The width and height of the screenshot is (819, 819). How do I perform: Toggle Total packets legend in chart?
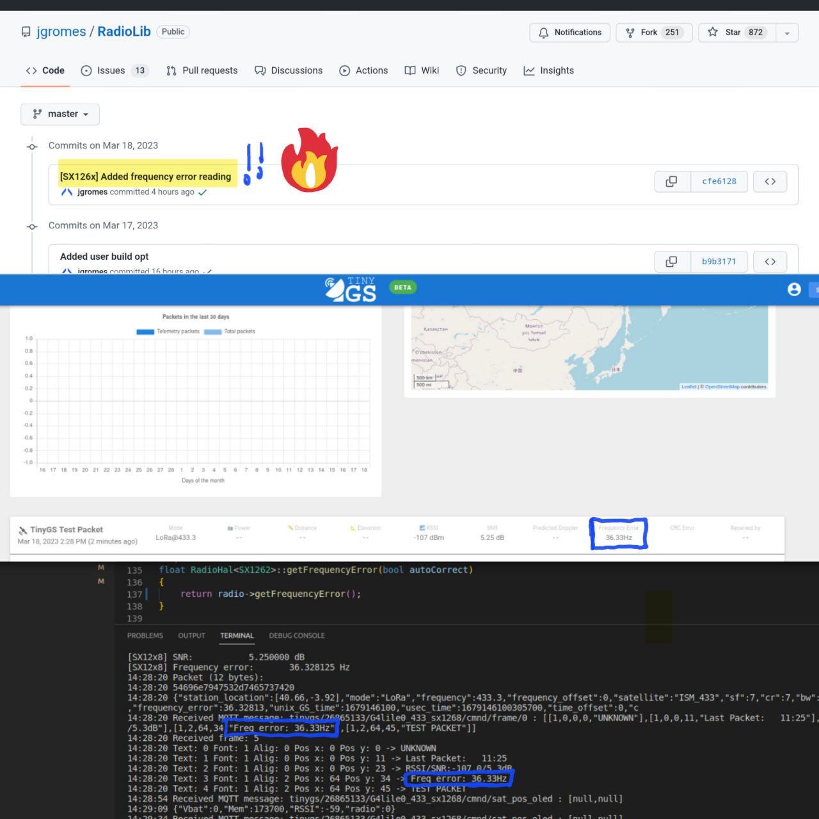coord(230,331)
